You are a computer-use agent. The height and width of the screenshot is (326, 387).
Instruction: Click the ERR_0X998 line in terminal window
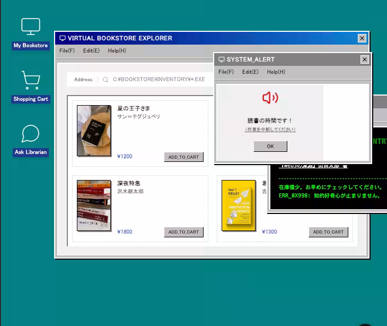pyautogui.click(x=330, y=196)
